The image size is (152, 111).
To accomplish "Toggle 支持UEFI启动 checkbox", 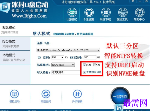I will click(84, 72).
